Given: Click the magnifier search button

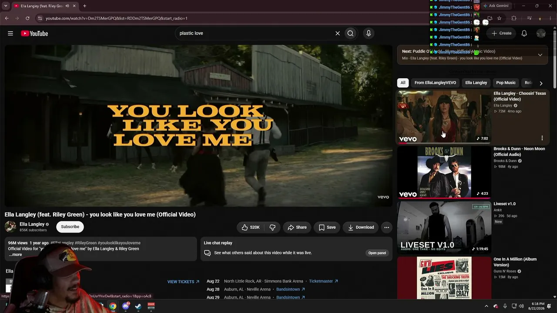Looking at the screenshot, I should tap(350, 33).
